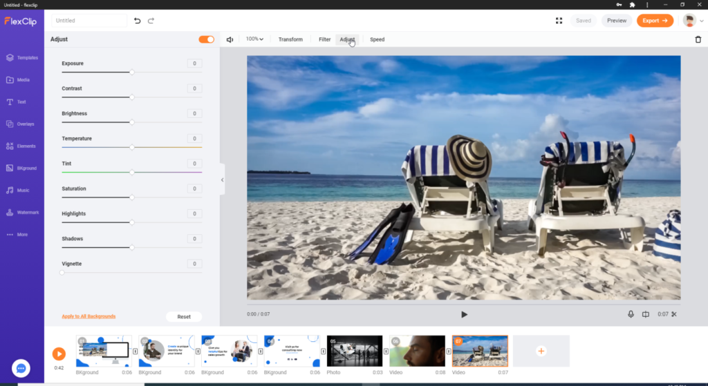The image size is (708, 386).
Task: Mute the clip volume icon
Action: 230,39
